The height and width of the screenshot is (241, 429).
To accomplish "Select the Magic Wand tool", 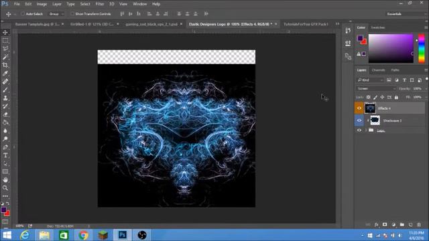I will tap(5, 57).
